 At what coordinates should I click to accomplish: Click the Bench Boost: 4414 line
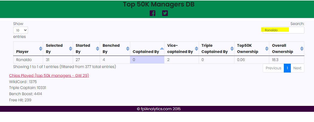(x=26, y=94)
